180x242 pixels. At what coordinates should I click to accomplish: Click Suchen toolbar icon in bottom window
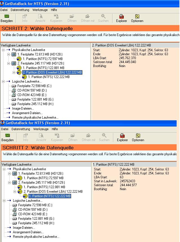coord(104,136)
